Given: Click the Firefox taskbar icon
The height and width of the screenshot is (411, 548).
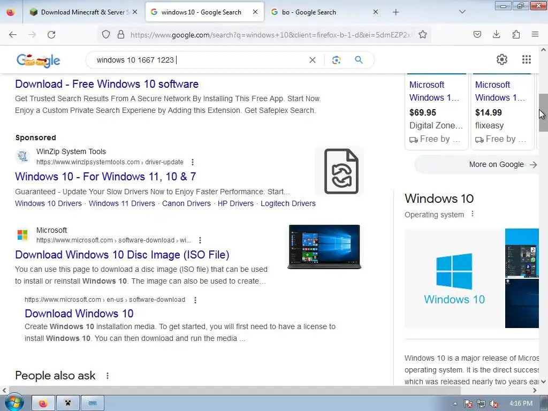Looking at the screenshot, I should click(x=43, y=404).
